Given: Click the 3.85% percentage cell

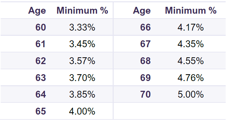Looking at the screenshot, I should [x=82, y=94].
